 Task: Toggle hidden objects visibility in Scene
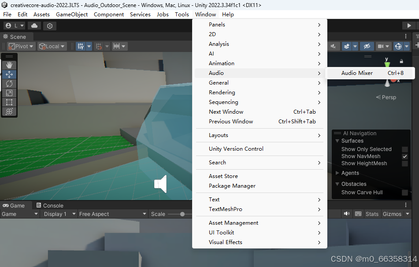click(367, 46)
